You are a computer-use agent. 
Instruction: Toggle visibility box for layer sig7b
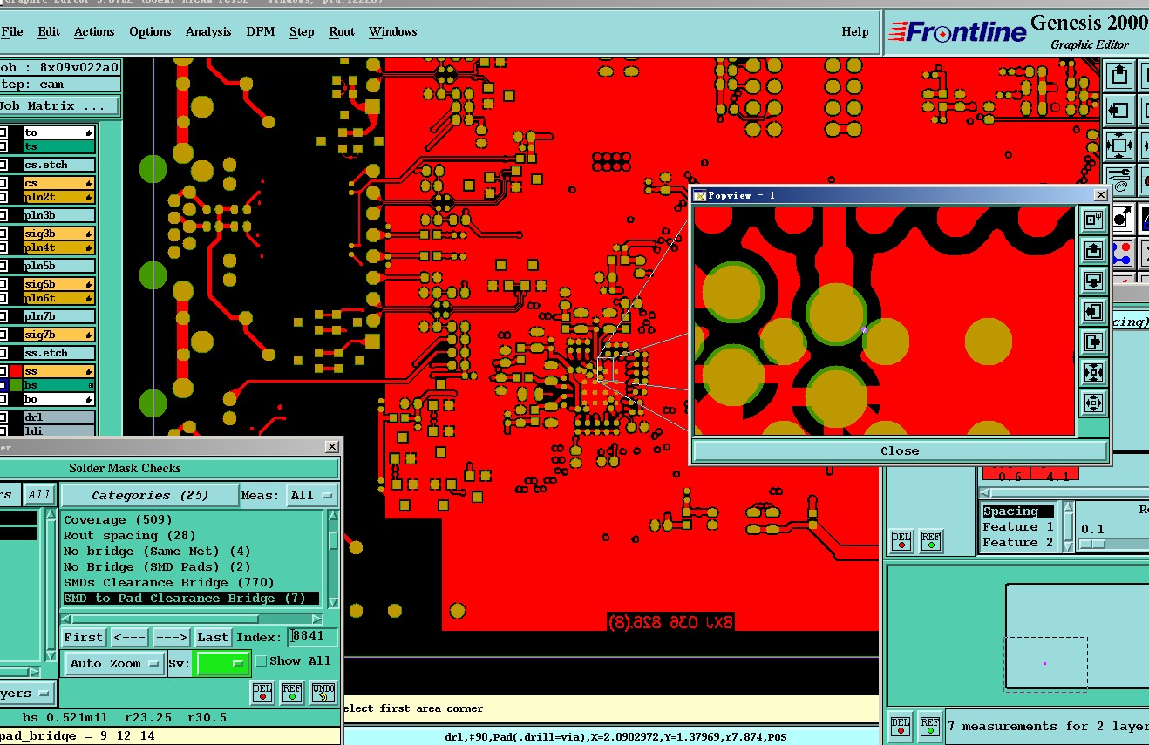[3, 335]
